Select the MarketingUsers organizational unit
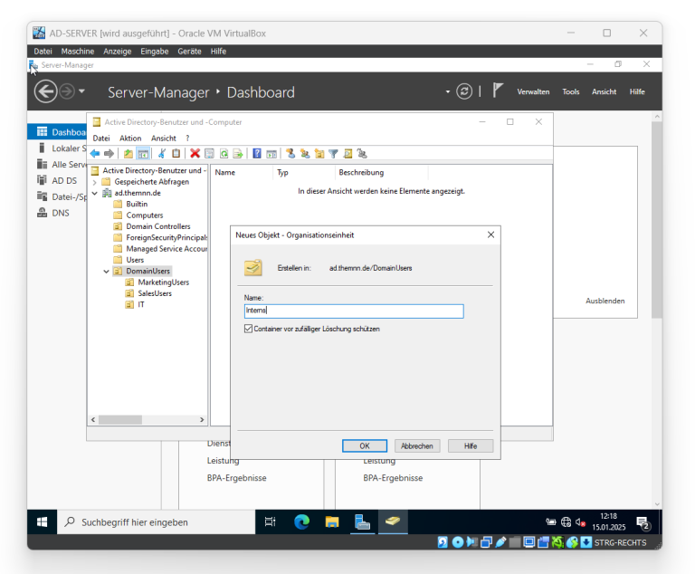Screen dimensions: 695x574 [163, 282]
